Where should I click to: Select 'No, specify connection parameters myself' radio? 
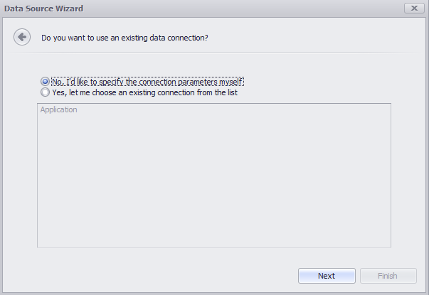tap(45, 82)
